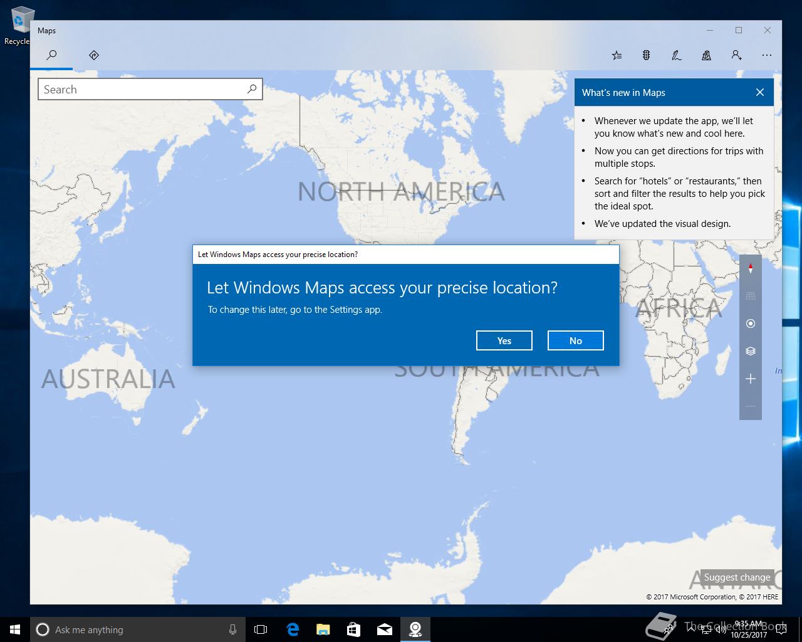Open the See more ellipsis menu
This screenshot has width=802, height=642.
pyautogui.click(x=767, y=55)
